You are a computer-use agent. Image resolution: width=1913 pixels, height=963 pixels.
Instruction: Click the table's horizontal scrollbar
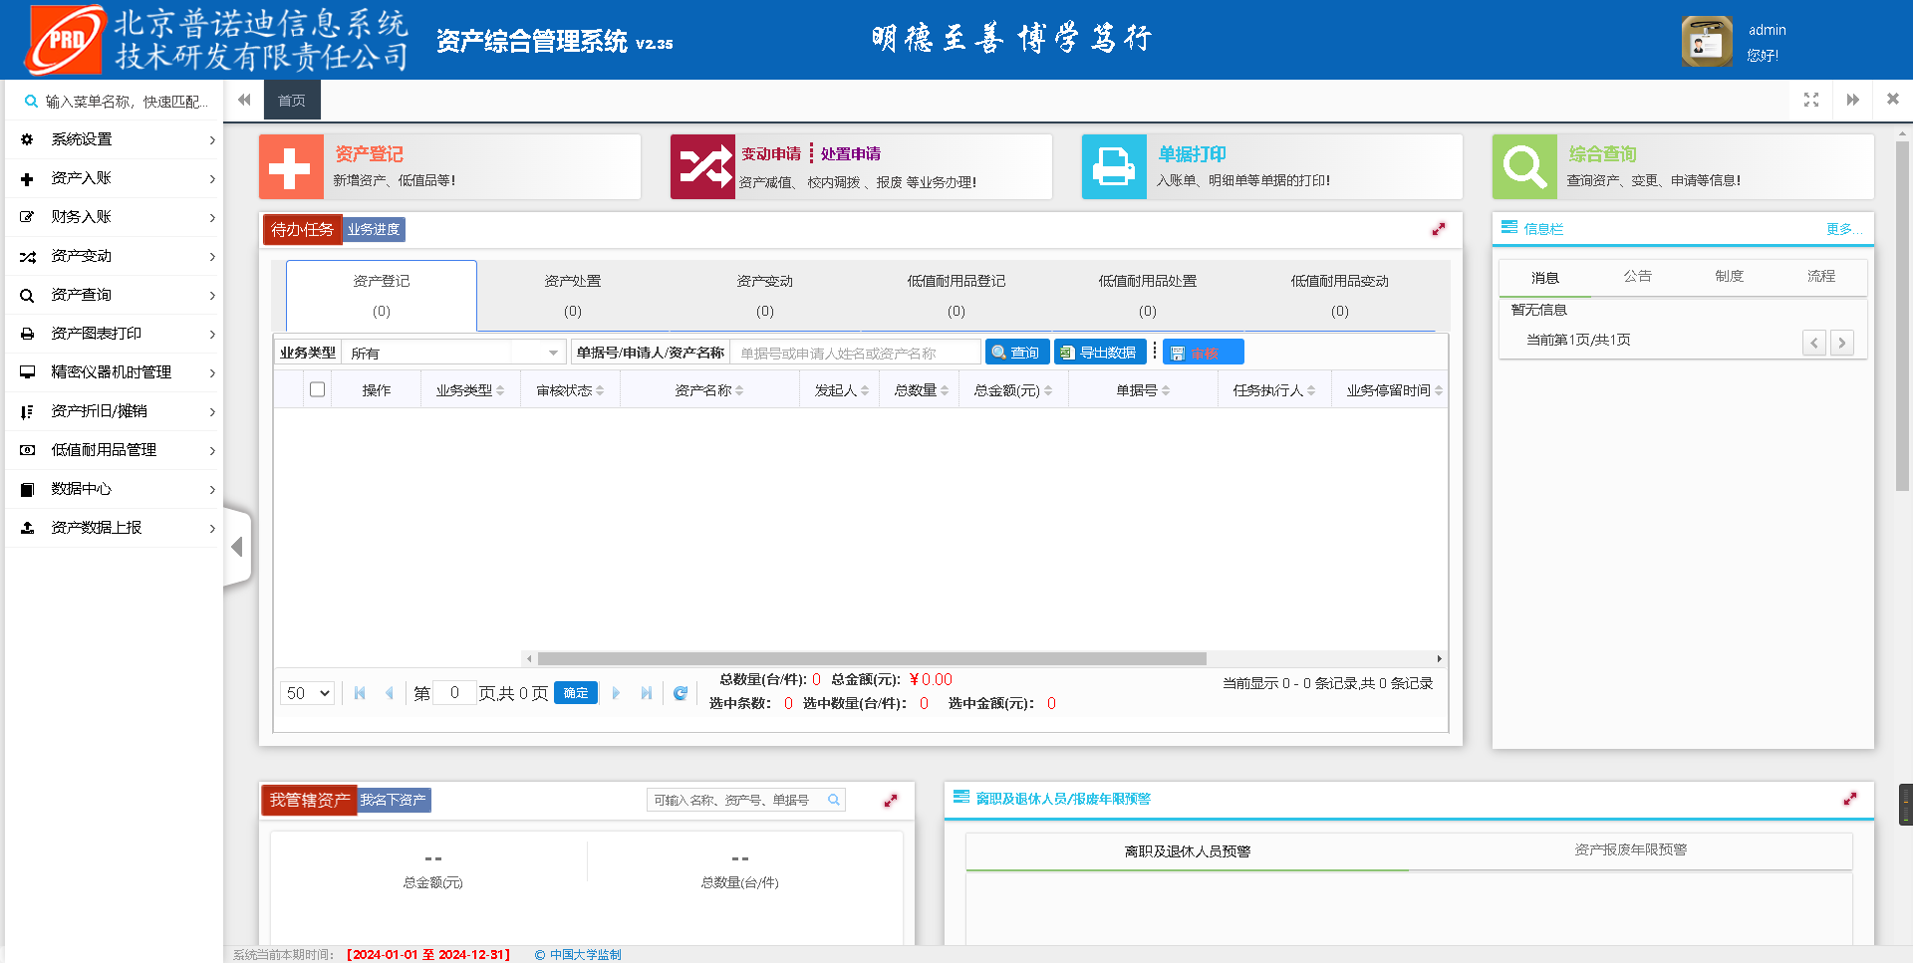point(872,658)
